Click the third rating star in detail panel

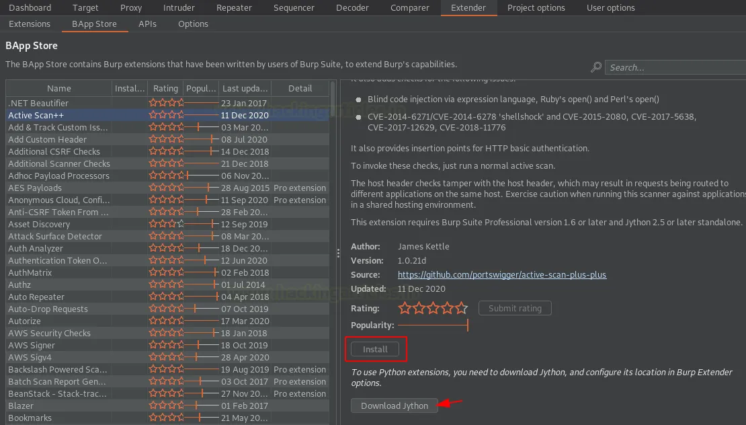coord(433,309)
